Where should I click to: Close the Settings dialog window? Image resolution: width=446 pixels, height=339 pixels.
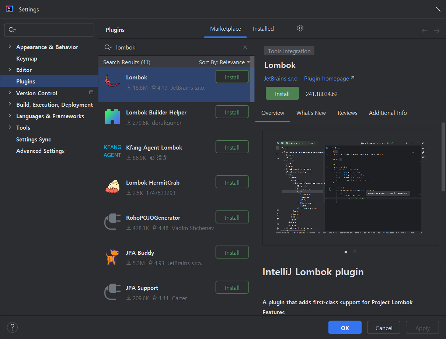438,9
